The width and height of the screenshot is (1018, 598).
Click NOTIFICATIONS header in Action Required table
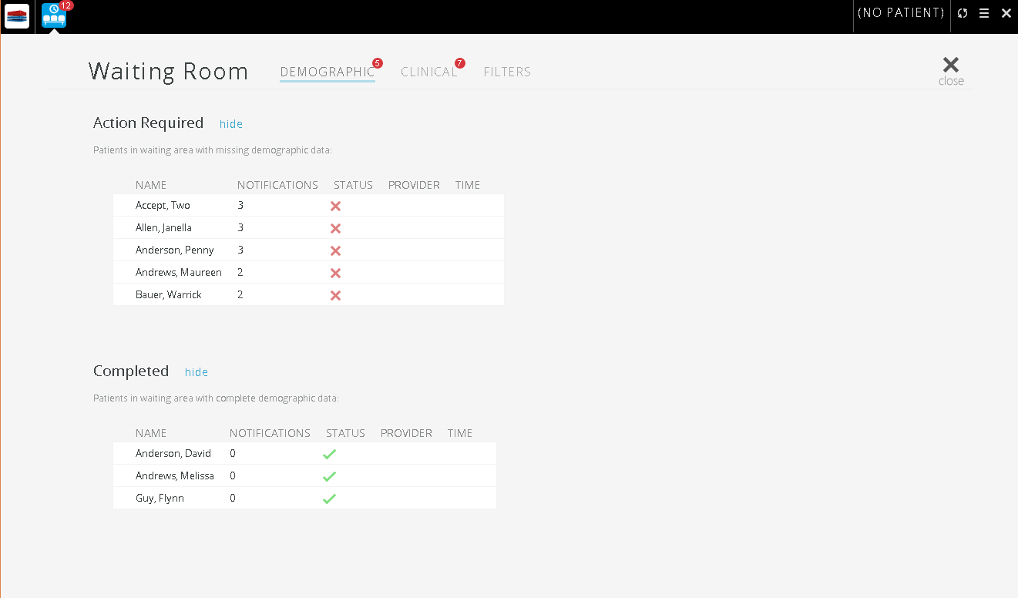[x=277, y=185]
